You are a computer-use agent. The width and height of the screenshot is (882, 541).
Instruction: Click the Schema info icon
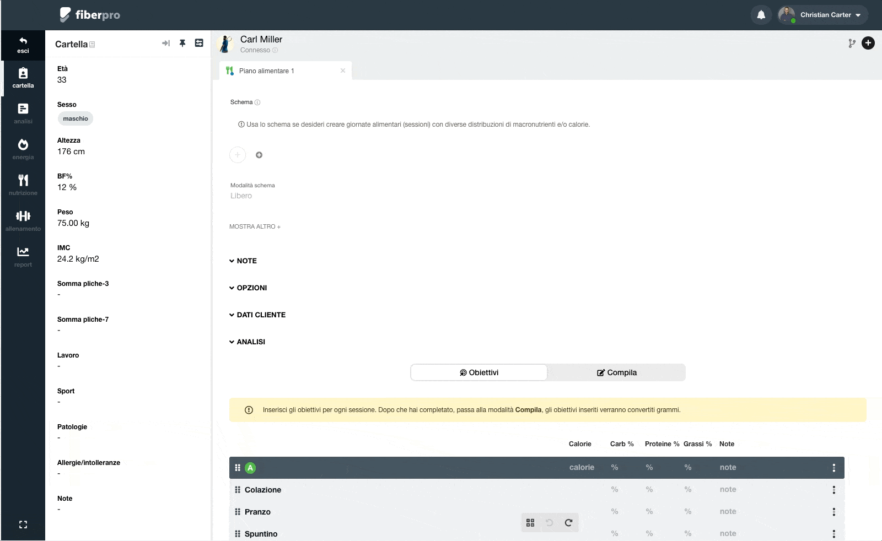pos(257,102)
